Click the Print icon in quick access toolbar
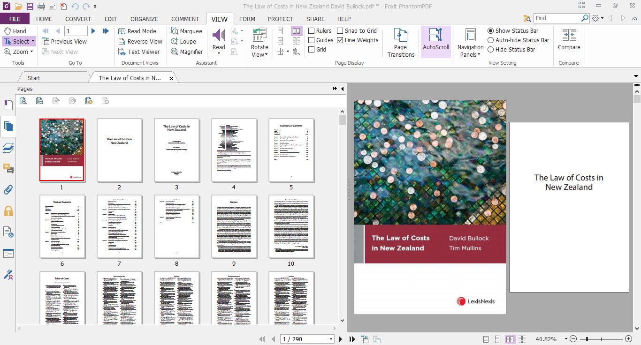641x345 pixels. 41,6
